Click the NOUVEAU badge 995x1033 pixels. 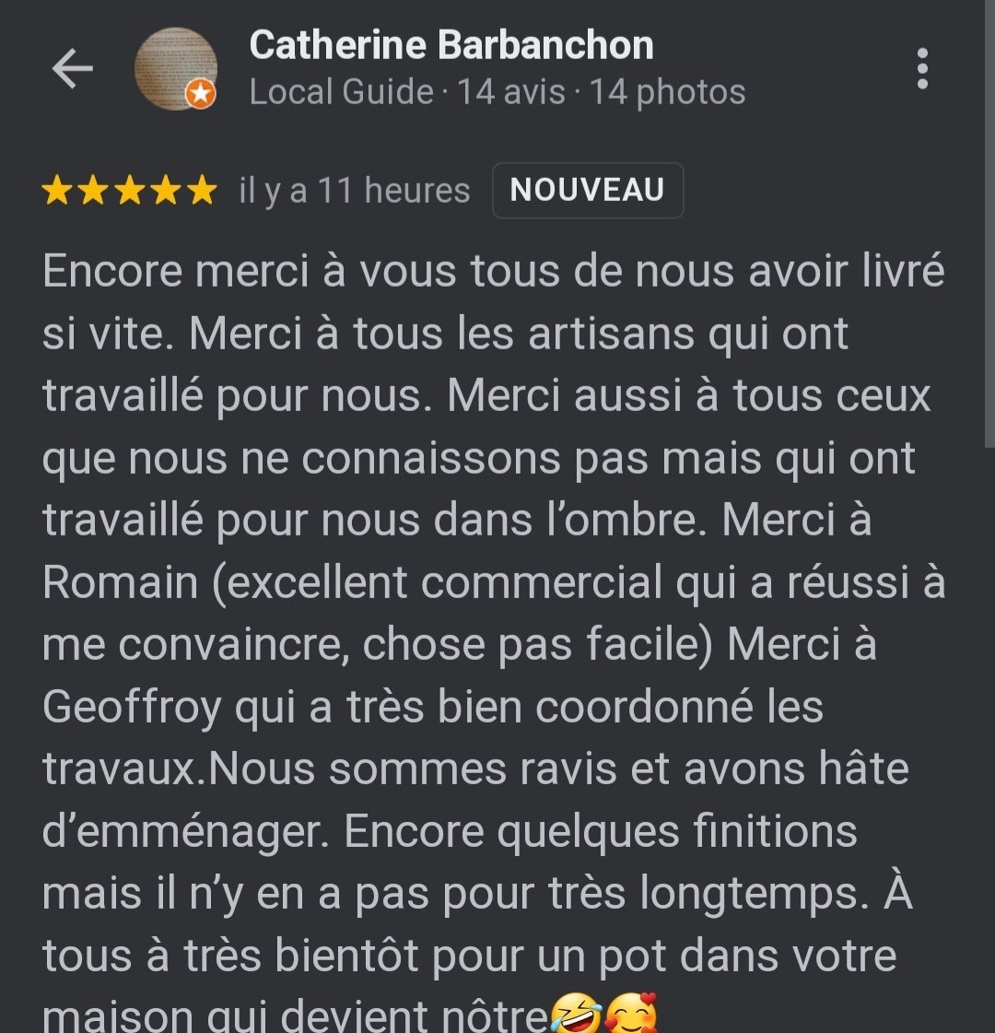588,191
